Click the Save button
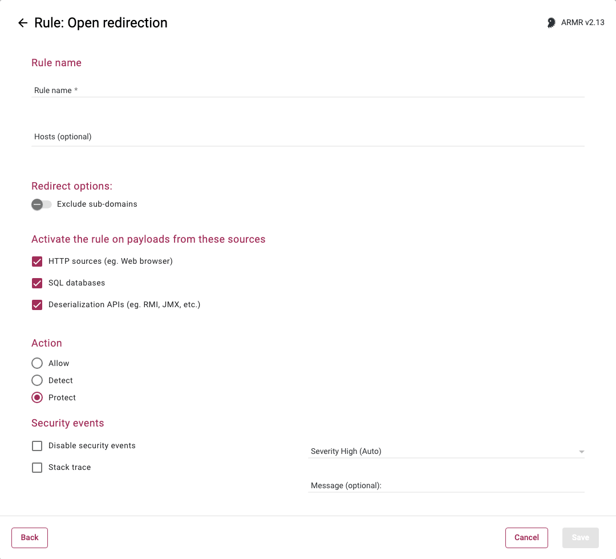 pyautogui.click(x=580, y=538)
